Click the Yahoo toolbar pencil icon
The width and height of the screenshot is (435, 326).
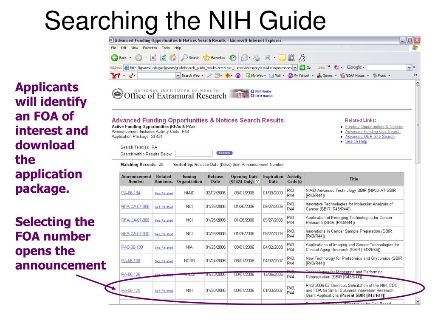pyautogui.click(x=132, y=76)
